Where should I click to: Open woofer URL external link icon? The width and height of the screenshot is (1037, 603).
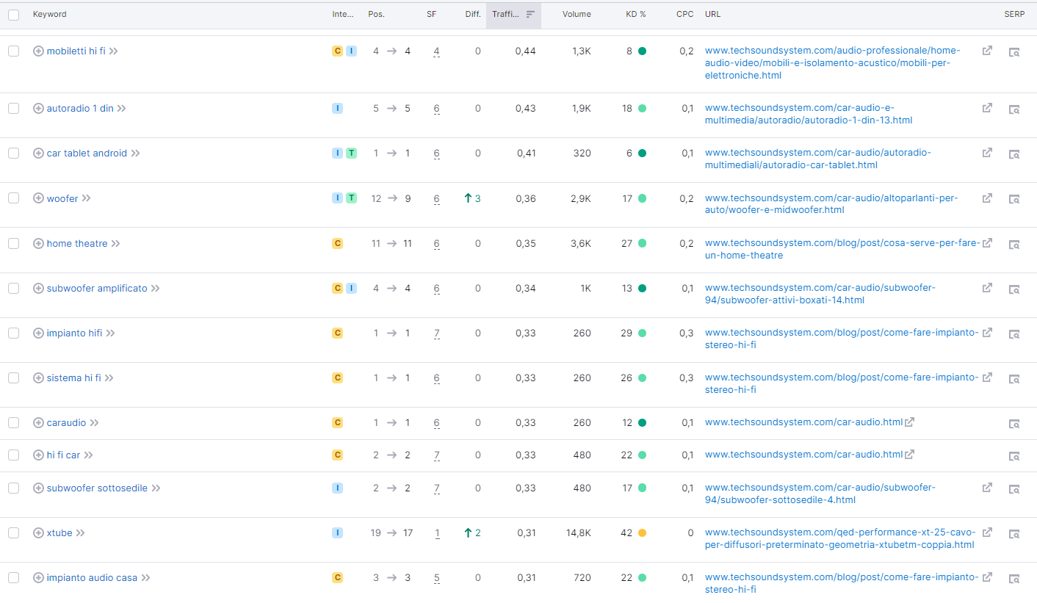click(x=987, y=198)
